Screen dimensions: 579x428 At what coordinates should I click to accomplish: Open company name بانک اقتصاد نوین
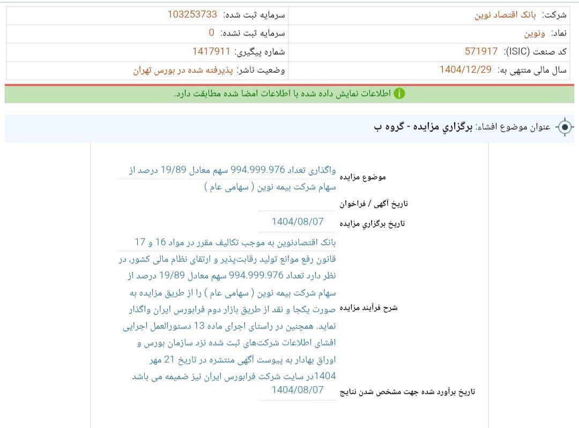[505, 15]
